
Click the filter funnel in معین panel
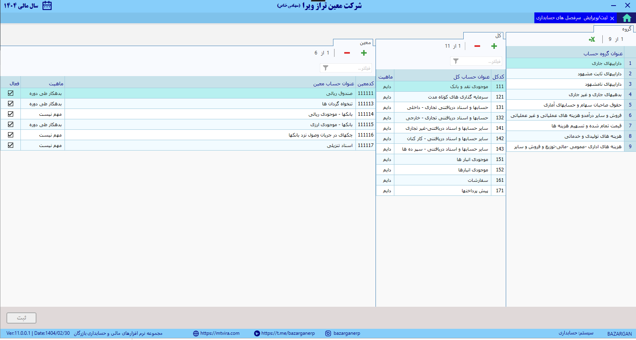point(325,68)
